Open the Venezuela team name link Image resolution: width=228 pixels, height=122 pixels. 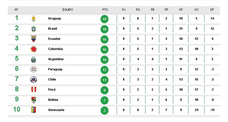point(56,110)
